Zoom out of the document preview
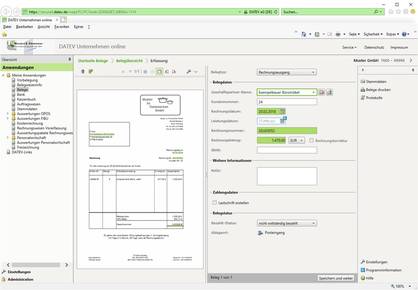The width and height of the screenshot is (418, 290). (x=152, y=72)
